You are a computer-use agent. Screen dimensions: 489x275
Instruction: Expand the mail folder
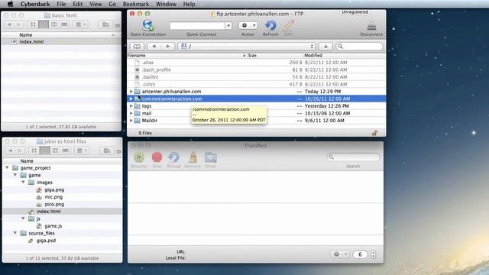point(131,113)
